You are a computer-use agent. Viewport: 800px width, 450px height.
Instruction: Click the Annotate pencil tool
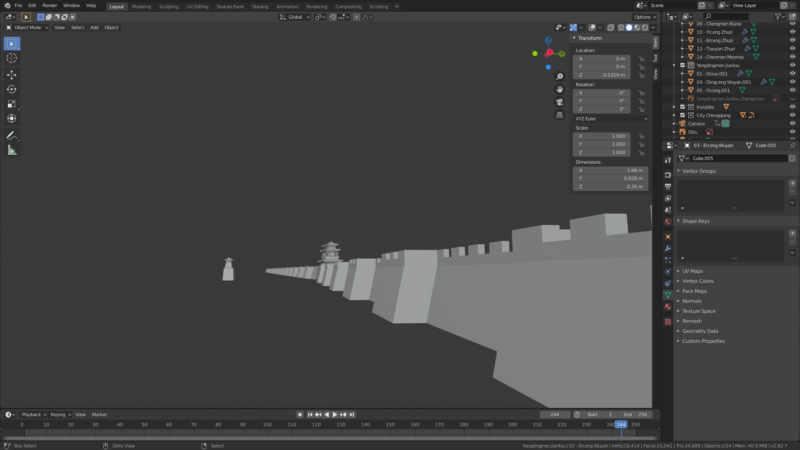coord(12,135)
